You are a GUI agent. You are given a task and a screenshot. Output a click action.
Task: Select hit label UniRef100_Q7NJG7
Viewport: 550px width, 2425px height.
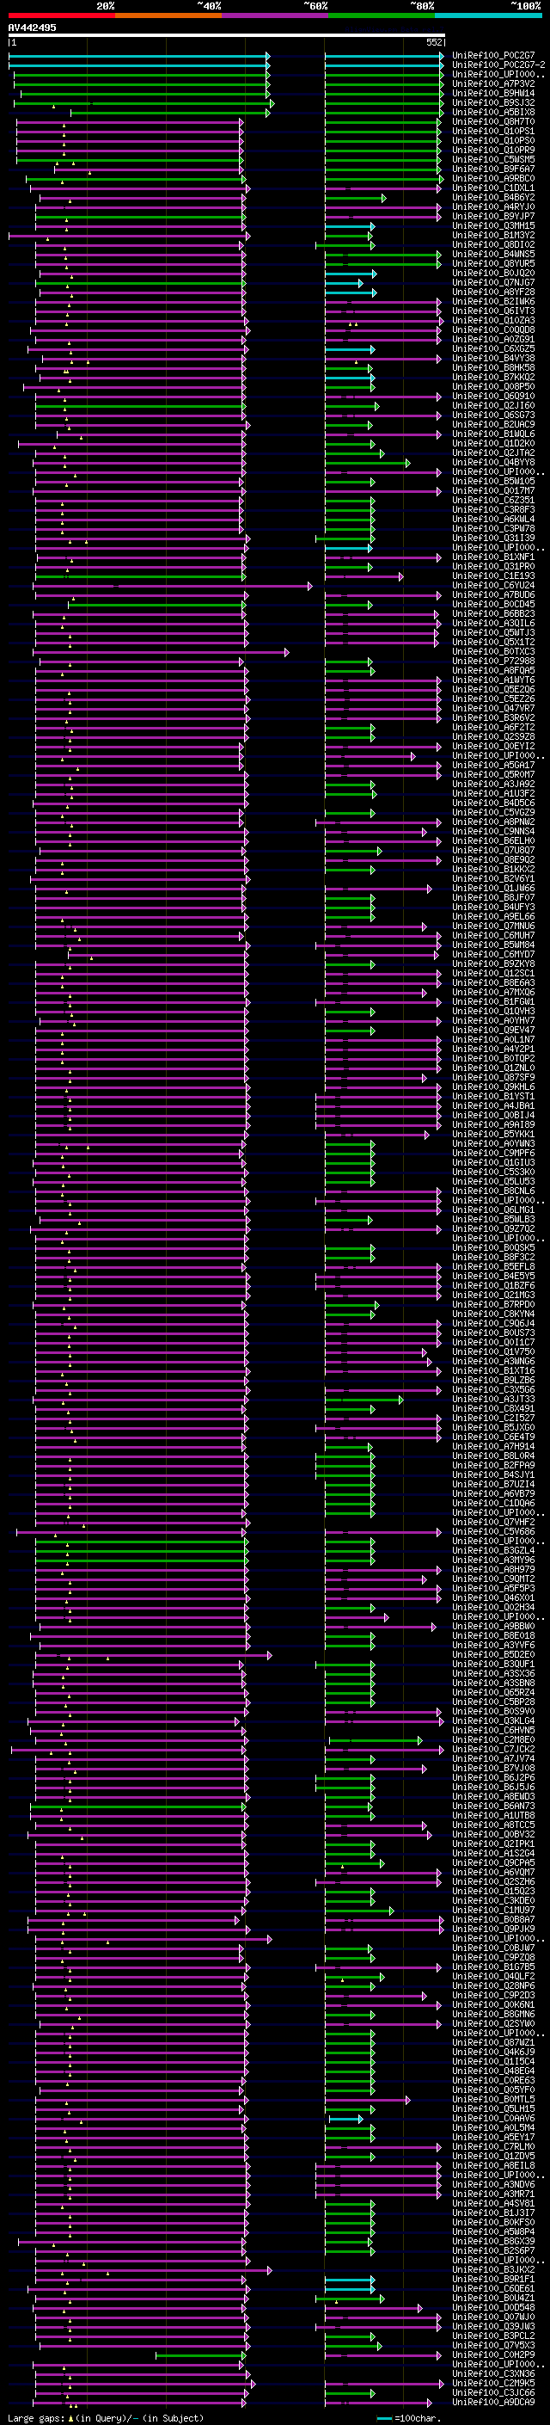click(x=493, y=282)
